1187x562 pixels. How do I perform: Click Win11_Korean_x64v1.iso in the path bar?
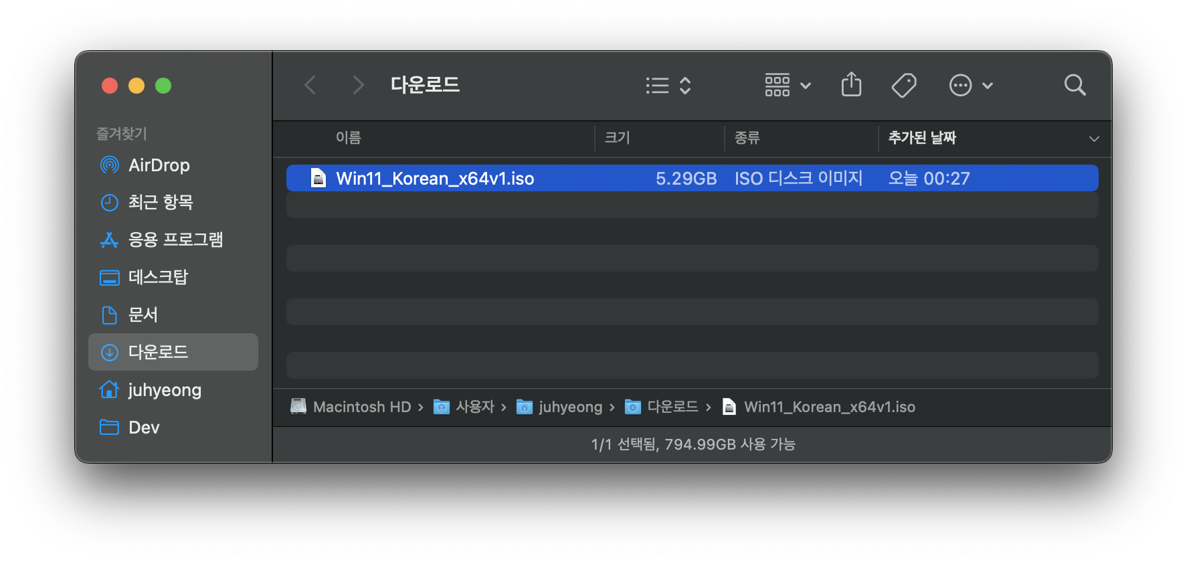(x=830, y=407)
